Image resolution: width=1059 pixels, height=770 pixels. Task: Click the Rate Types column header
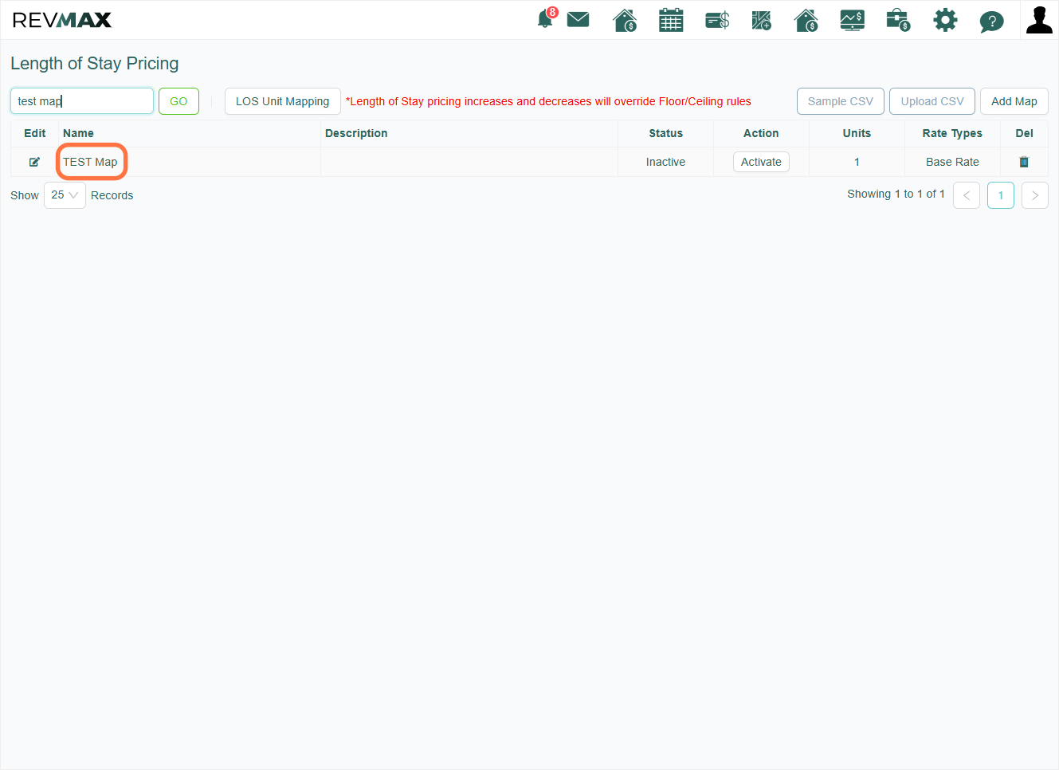(x=952, y=133)
